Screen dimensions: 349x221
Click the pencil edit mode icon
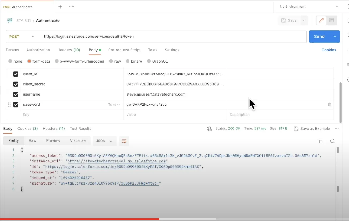pos(321,20)
